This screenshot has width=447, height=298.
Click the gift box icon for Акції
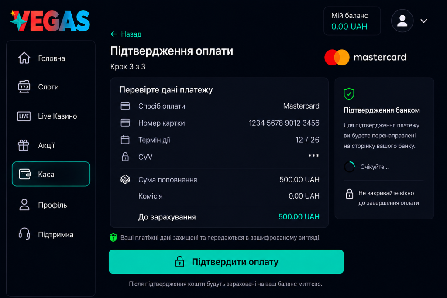(x=24, y=145)
